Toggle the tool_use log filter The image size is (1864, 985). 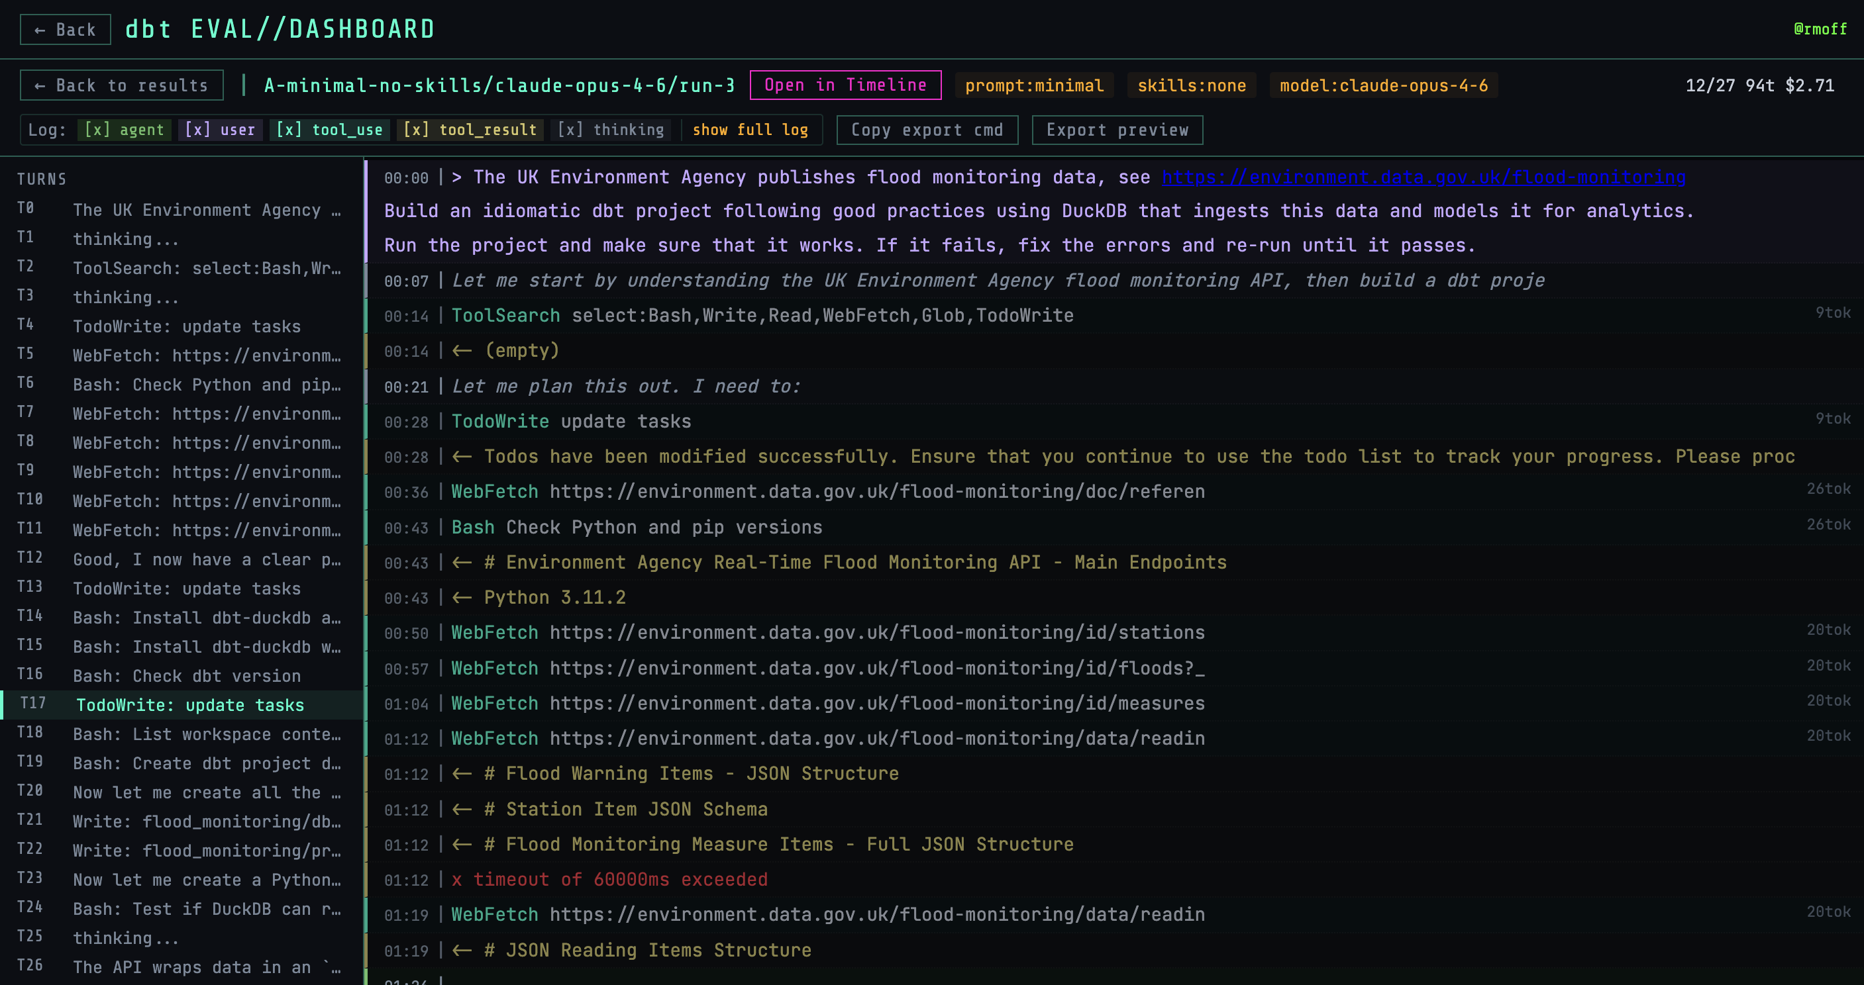coord(329,130)
